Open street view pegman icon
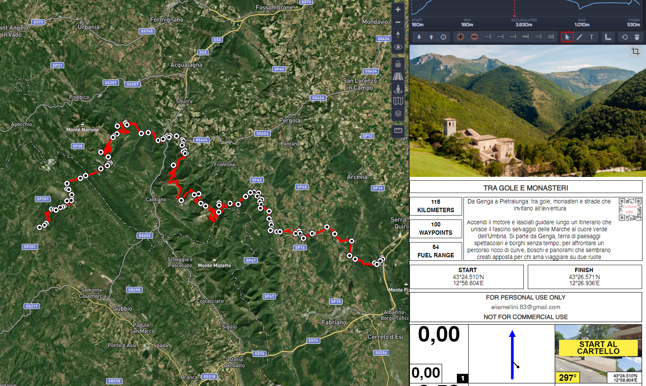The image size is (646, 386). tap(398, 89)
